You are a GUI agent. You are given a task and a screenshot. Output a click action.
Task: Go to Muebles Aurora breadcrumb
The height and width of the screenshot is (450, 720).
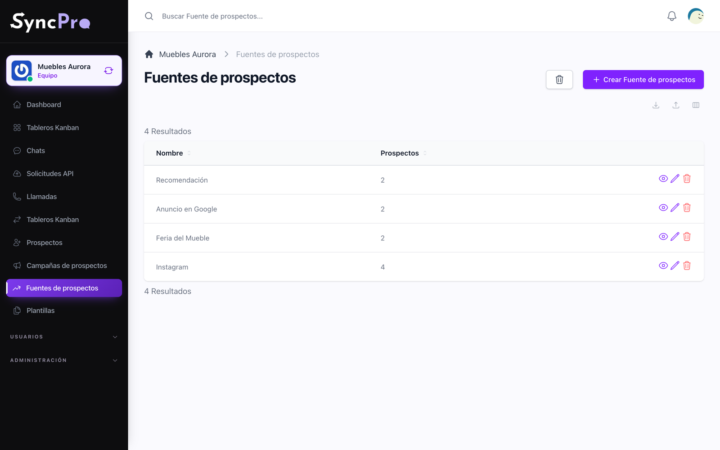click(188, 54)
